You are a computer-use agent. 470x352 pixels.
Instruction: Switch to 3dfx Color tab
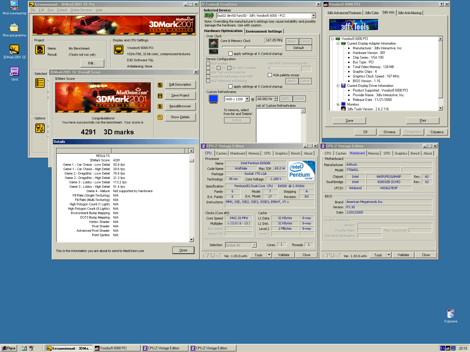coord(372,13)
